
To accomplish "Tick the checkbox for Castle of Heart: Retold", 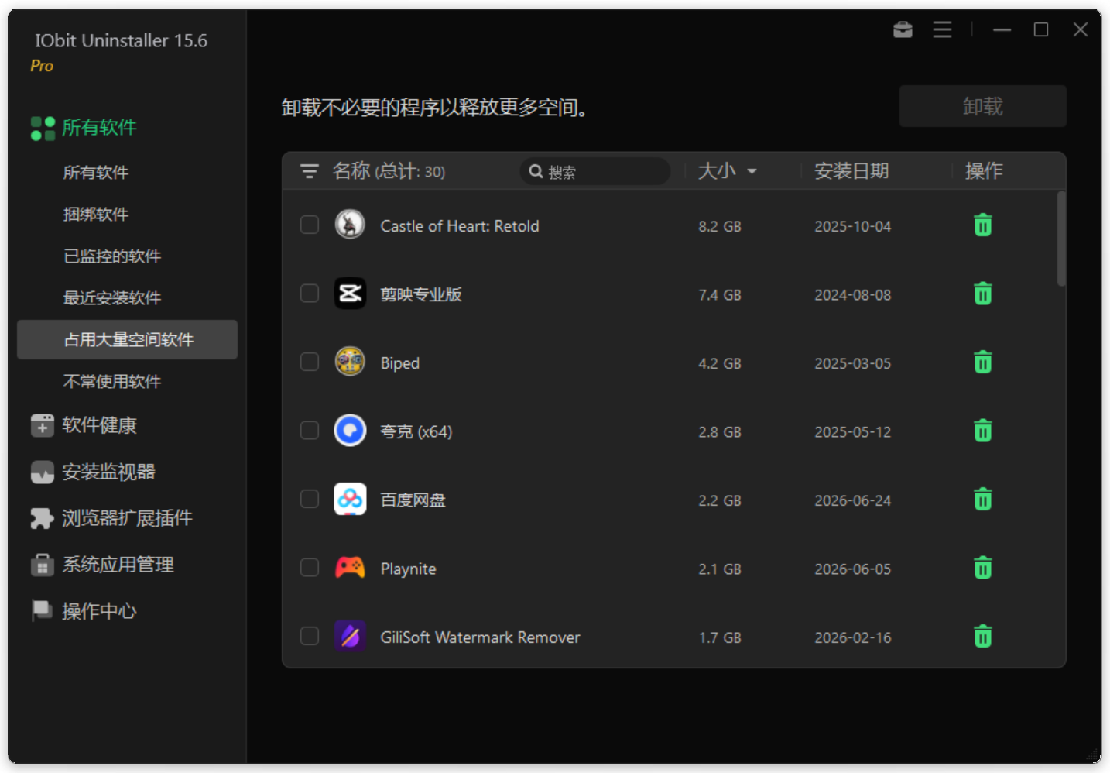I will pos(310,225).
